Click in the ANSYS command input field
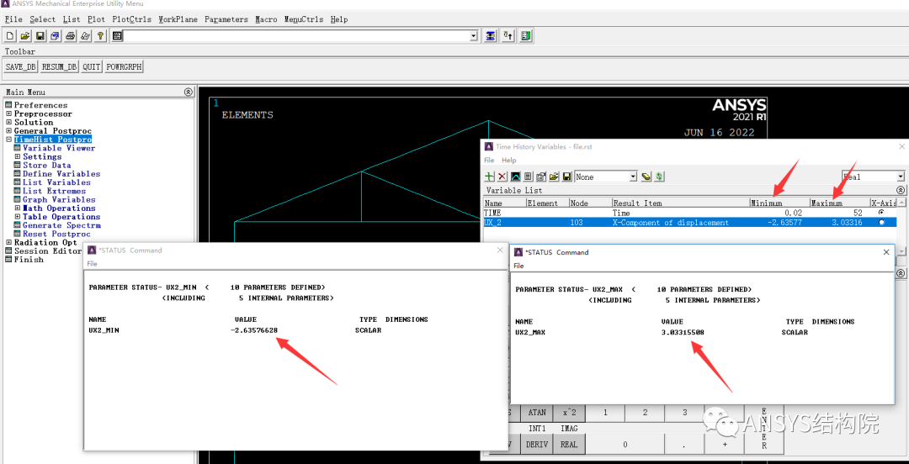Viewport: 909px width, 464px height. pyautogui.click(x=296, y=36)
